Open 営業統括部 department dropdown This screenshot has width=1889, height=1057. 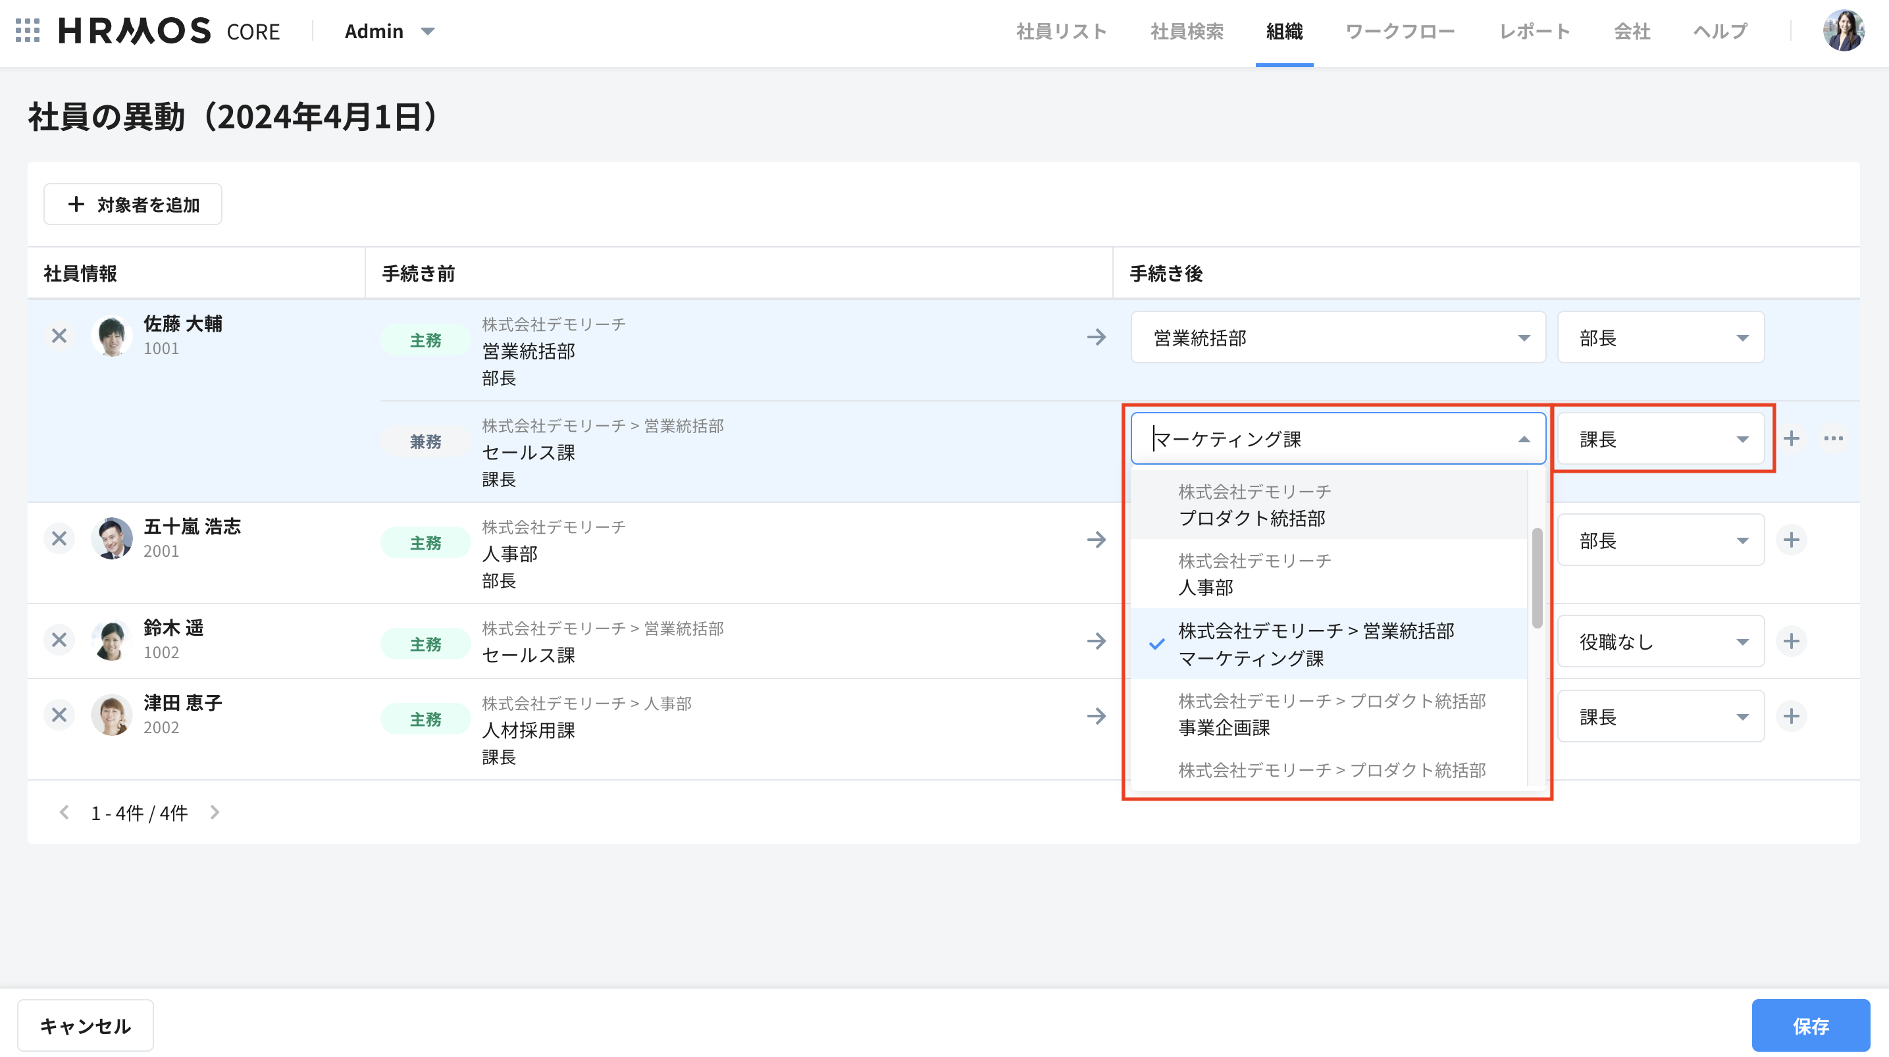1337,338
